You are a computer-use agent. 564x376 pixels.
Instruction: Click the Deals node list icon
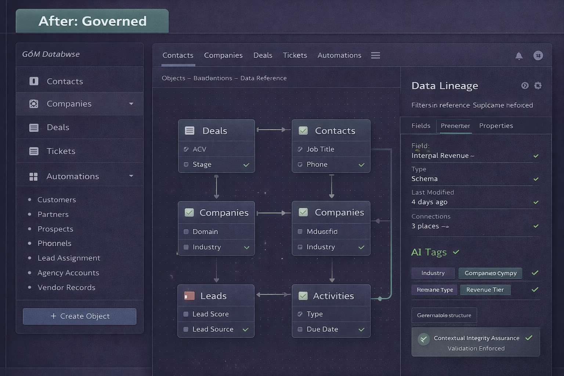coord(189,131)
